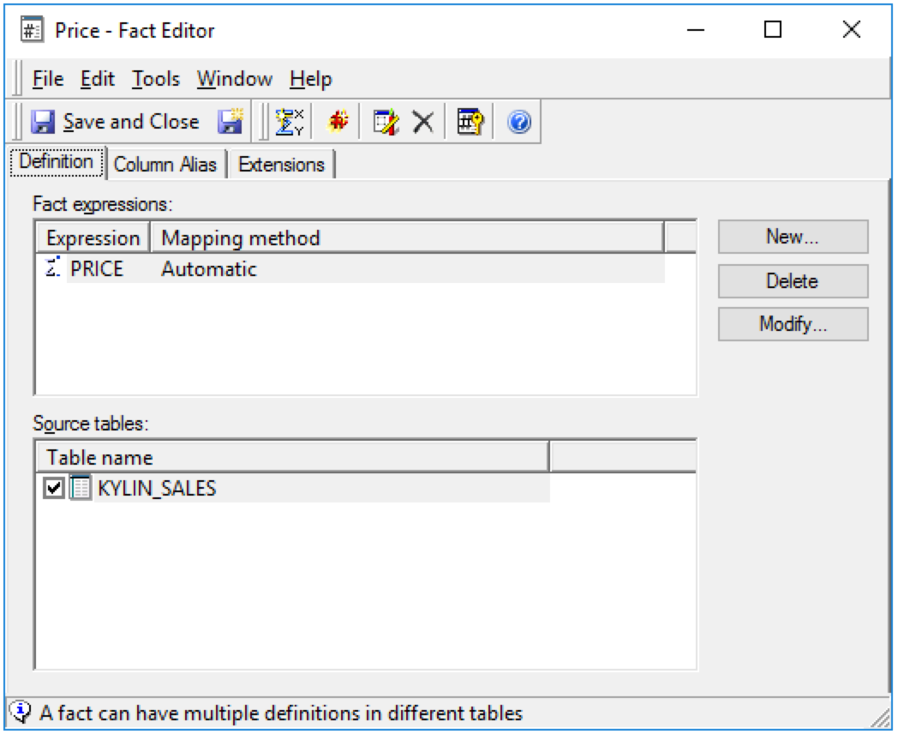Open the Tools menu
This screenshot has height=734, width=898.
coord(156,80)
